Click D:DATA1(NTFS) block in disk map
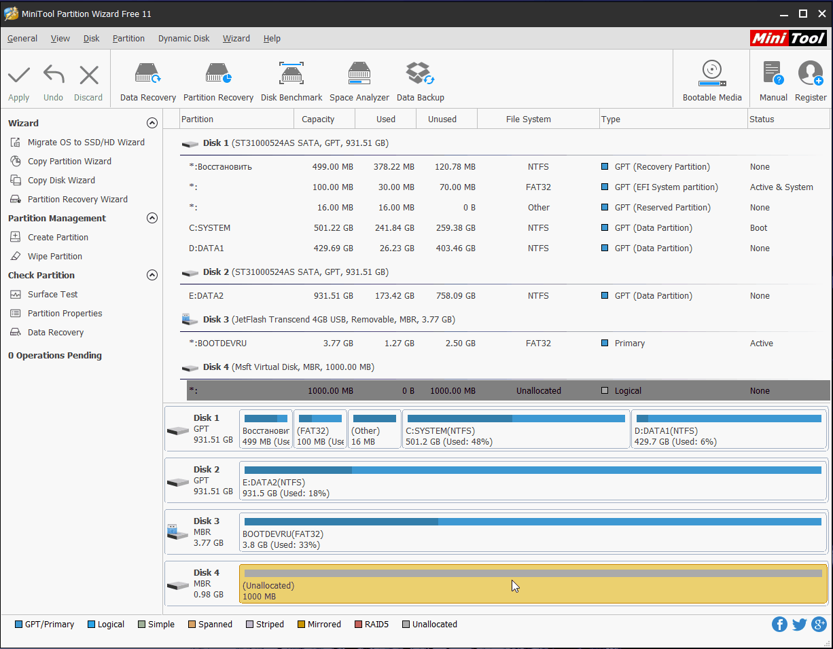Image resolution: width=833 pixels, height=649 pixels. tap(729, 429)
